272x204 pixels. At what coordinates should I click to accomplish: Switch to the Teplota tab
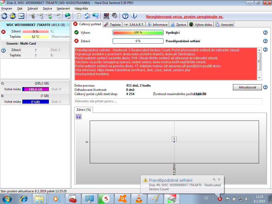113,25
